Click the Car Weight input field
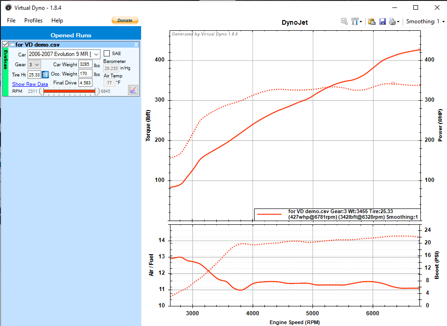The image size is (447, 326). (85, 64)
